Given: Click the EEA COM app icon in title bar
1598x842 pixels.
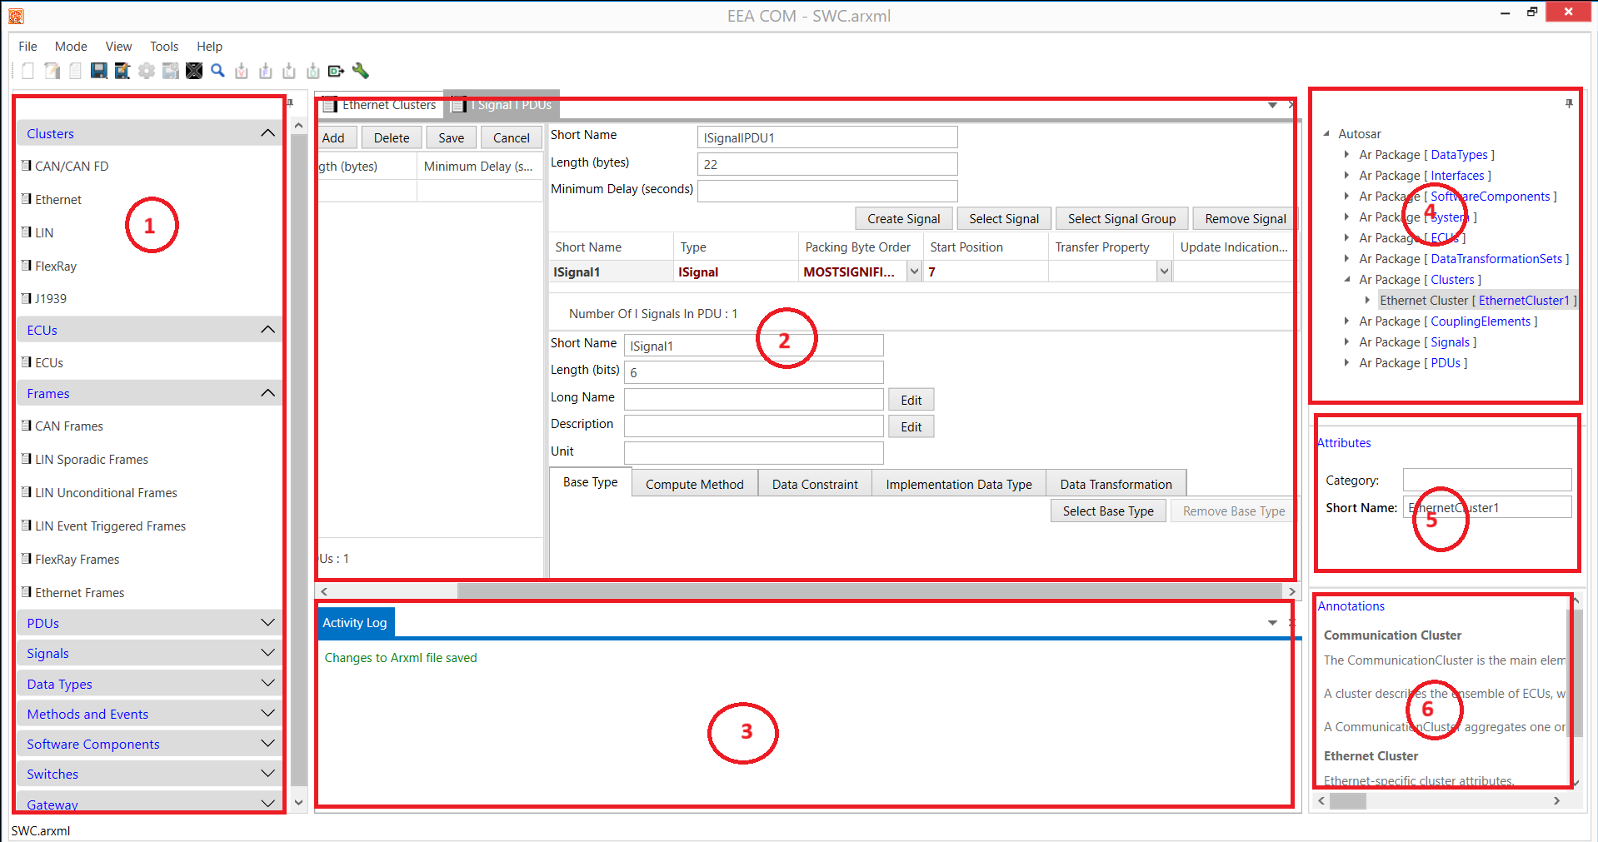Looking at the screenshot, I should click(x=16, y=16).
